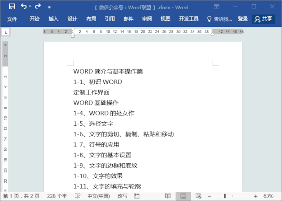Toggle 改写 overtype mode

point(122,196)
